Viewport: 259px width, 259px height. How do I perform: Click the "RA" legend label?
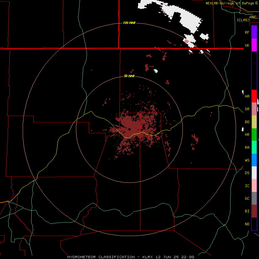[247, 148]
